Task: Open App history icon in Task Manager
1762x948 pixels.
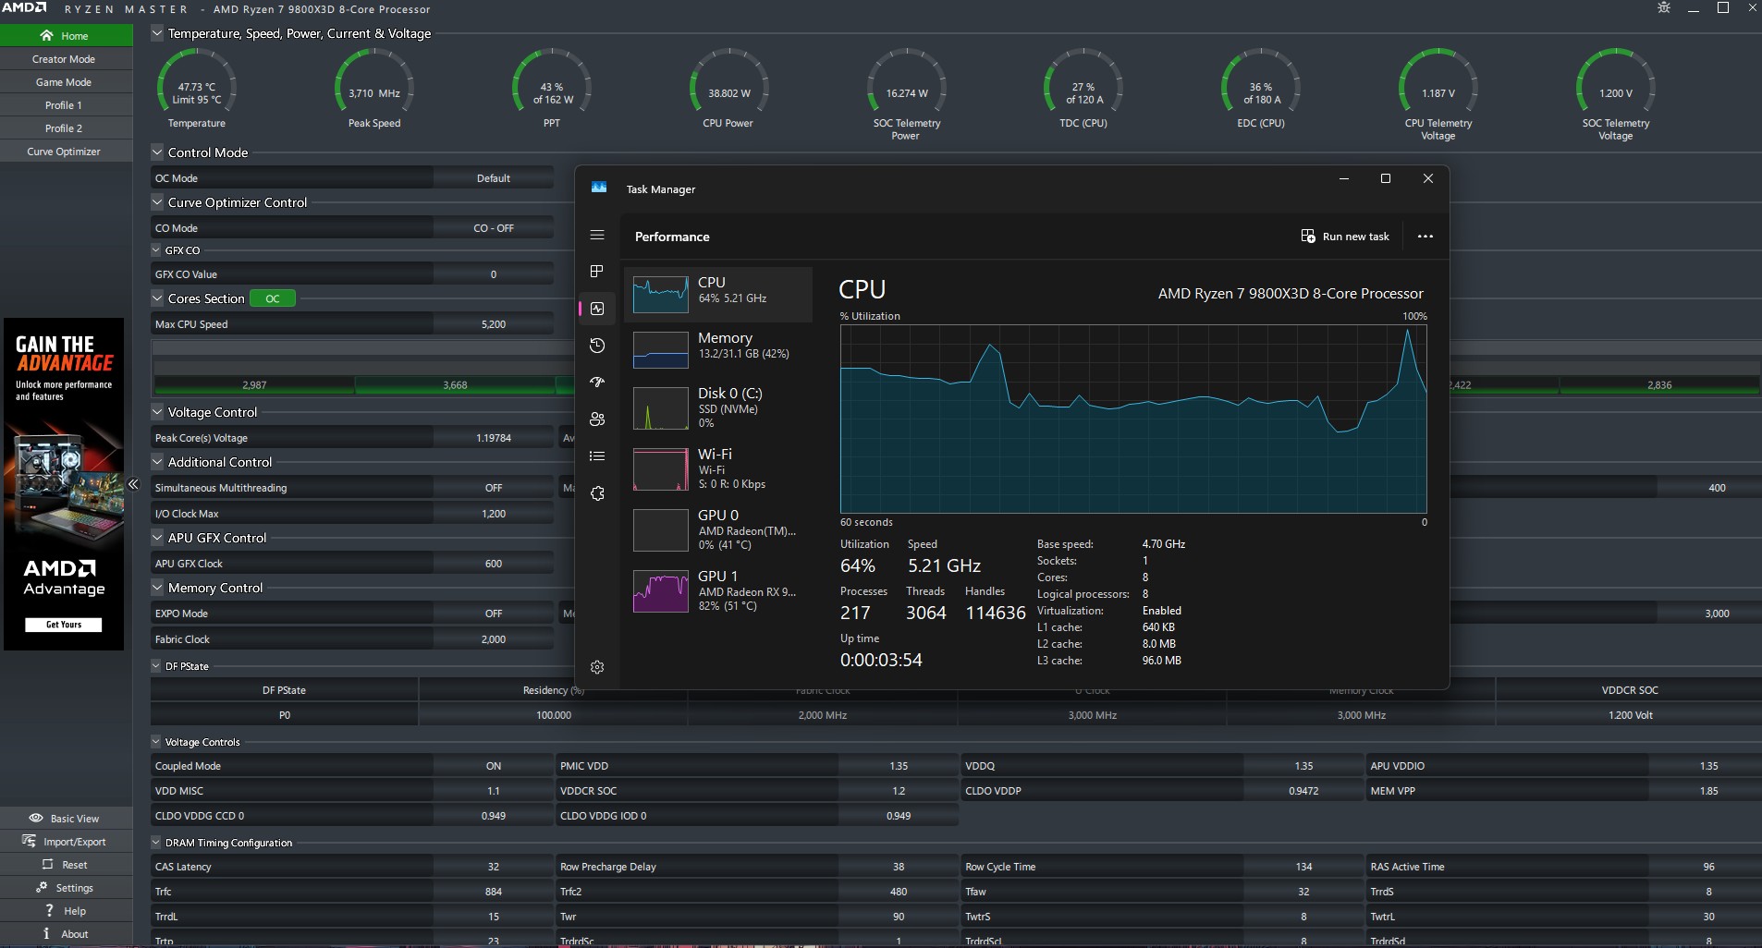Action: (x=597, y=346)
